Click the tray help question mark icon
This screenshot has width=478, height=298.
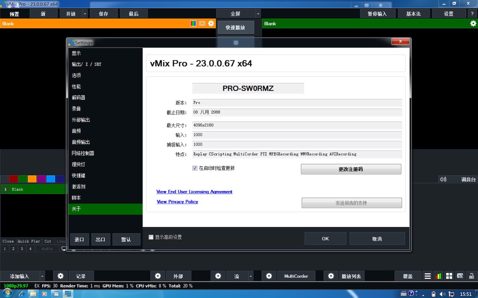(411, 294)
